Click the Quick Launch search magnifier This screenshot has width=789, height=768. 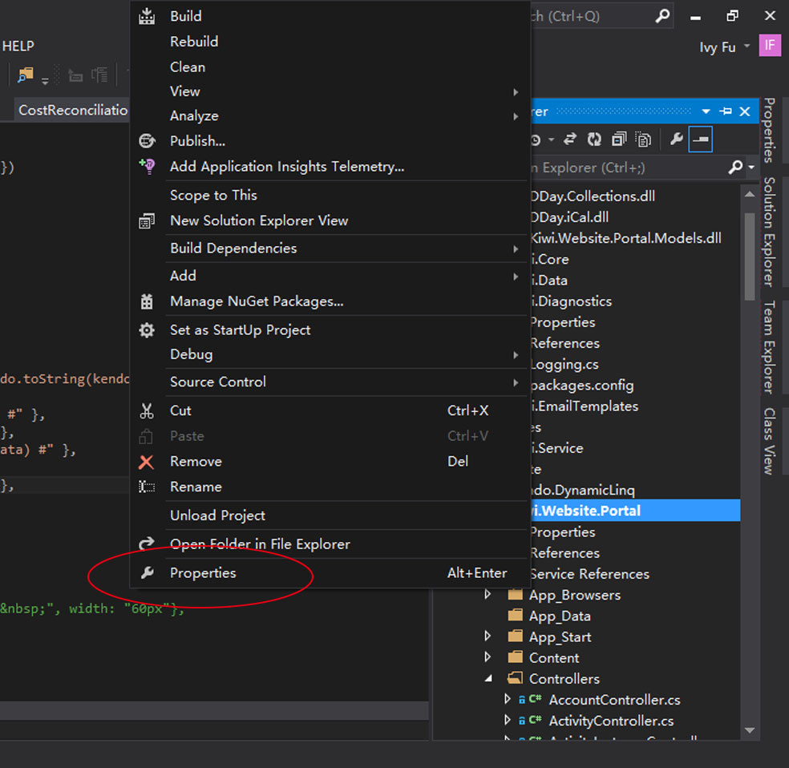(x=662, y=16)
